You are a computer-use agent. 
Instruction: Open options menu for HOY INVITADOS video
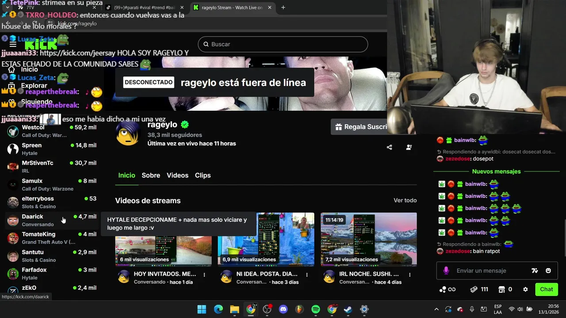coord(204,274)
